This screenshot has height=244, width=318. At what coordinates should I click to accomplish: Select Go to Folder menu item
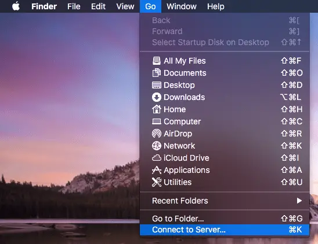(225, 219)
